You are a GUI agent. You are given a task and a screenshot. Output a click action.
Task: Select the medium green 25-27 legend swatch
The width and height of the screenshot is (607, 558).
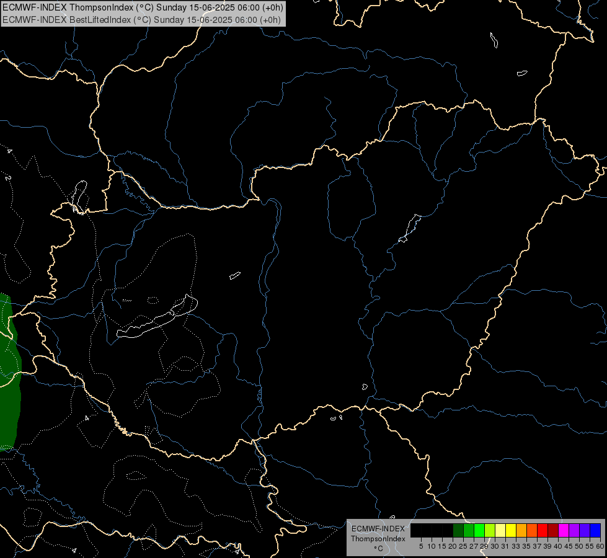(468, 530)
